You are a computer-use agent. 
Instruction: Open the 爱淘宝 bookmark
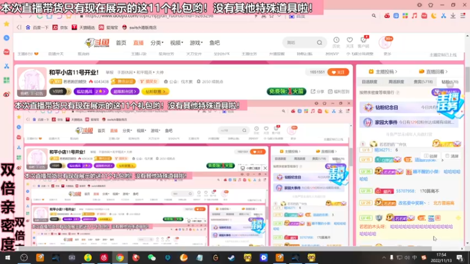(108, 28)
